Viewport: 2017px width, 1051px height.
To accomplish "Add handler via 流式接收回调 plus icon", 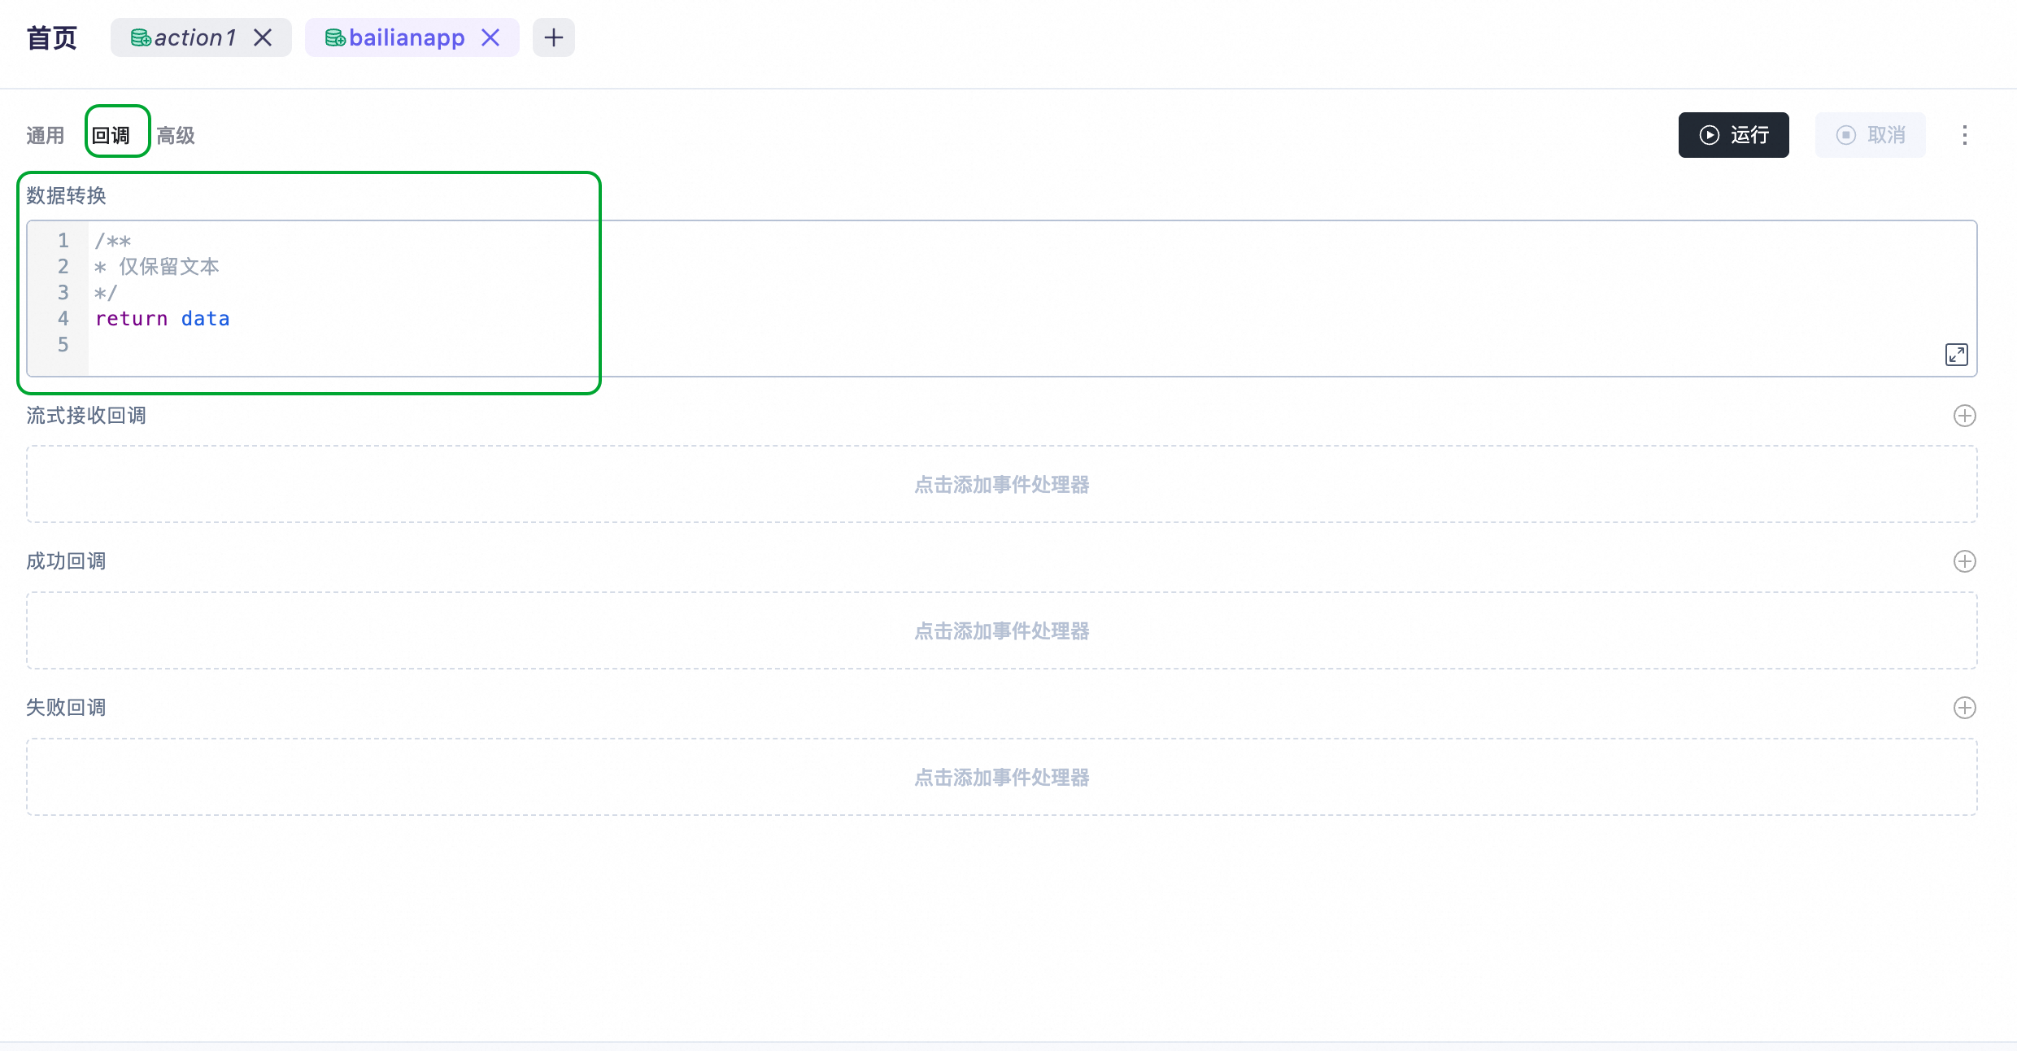I will [x=1964, y=416].
